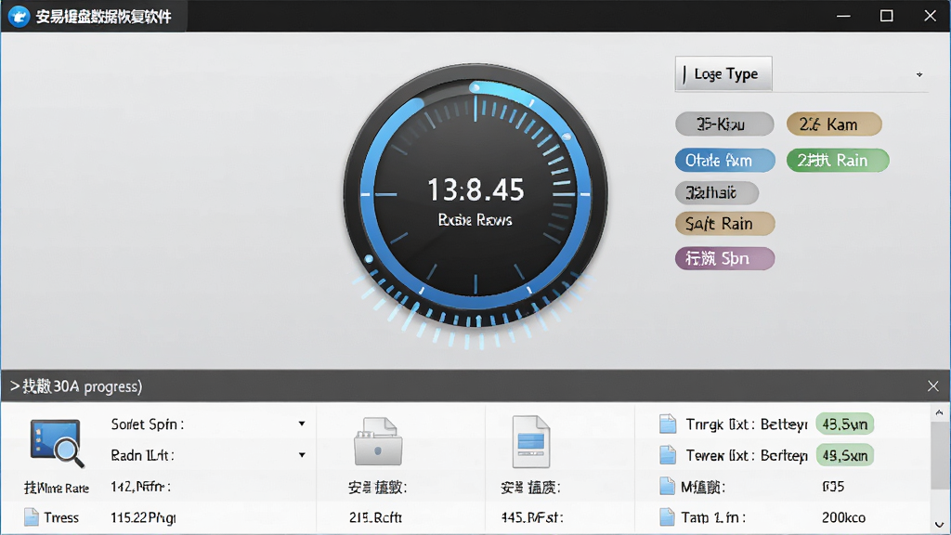Open the gray locked folder icon
This screenshot has width=951, height=535.
pyautogui.click(x=377, y=441)
